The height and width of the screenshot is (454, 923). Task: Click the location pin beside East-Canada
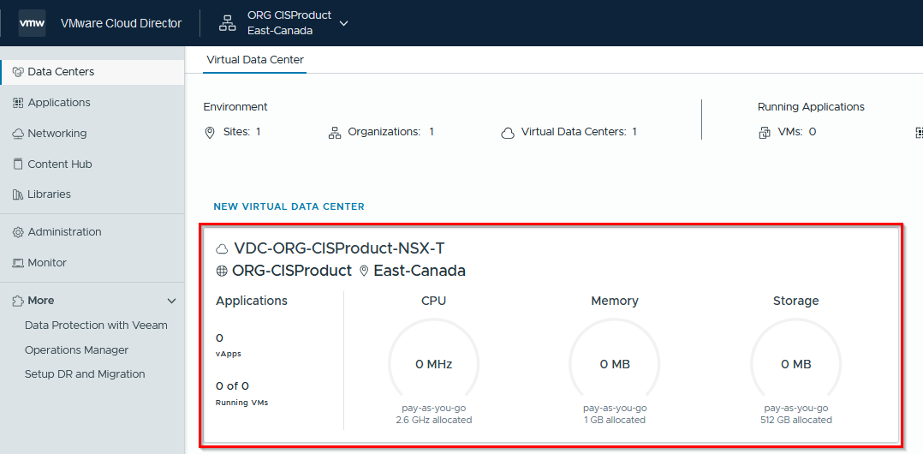tap(364, 272)
